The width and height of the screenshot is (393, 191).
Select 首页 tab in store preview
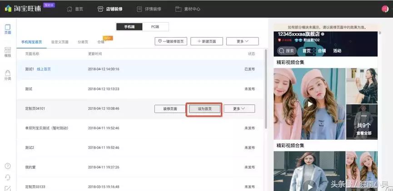[307, 51]
